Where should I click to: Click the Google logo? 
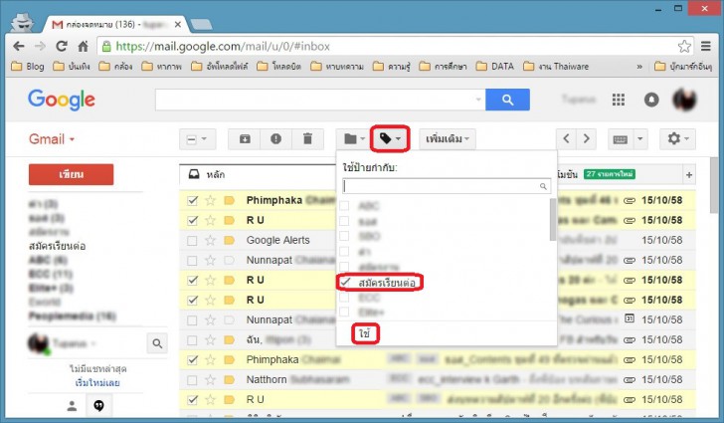62,100
